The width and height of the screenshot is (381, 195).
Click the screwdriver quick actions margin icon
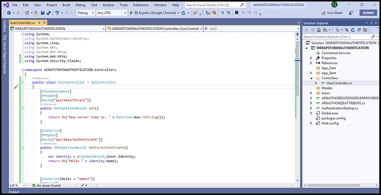[x=16, y=87]
